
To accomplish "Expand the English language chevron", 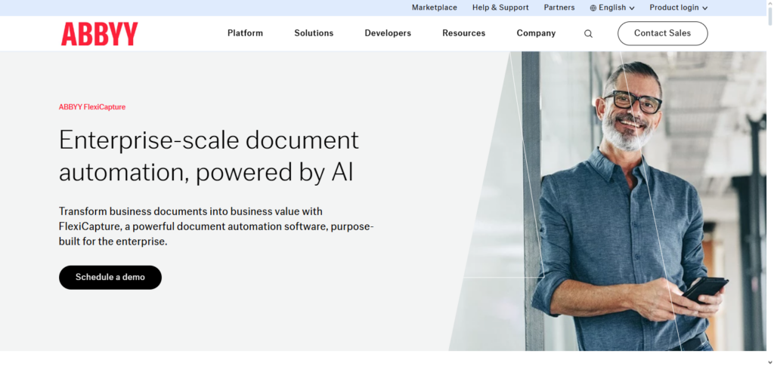I will (632, 8).
